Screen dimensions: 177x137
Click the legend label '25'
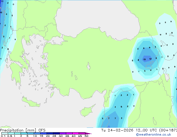(54, 136)
